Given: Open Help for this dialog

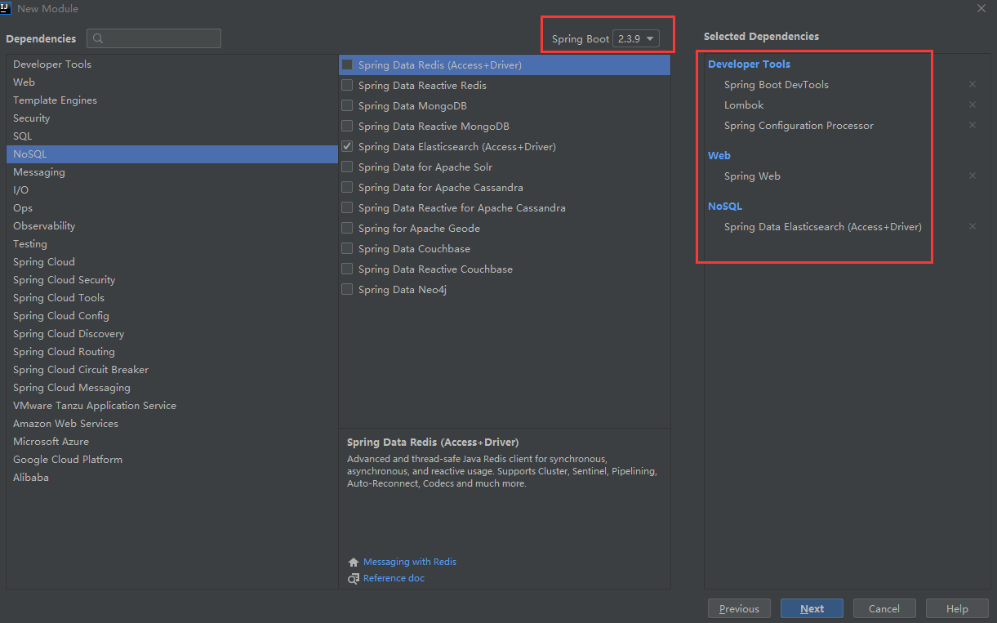Looking at the screenshot, I should coord(957,608).
